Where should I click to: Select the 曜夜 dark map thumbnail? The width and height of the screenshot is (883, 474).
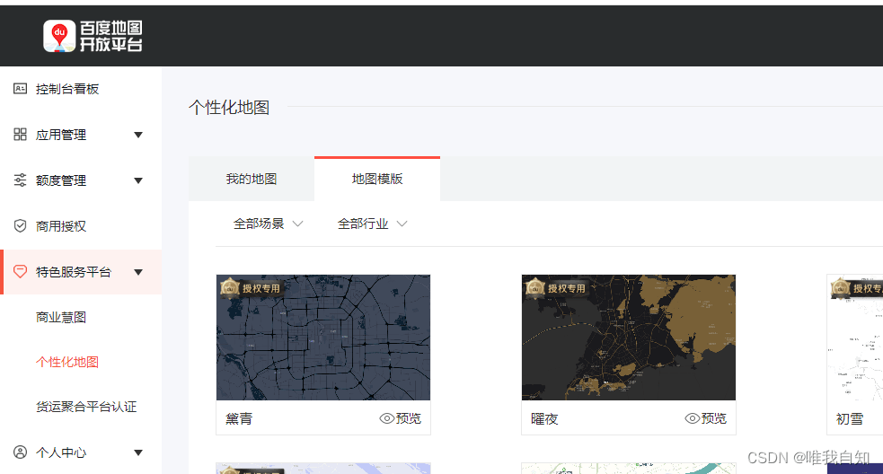pyautogui.click(x=629, y=338)
